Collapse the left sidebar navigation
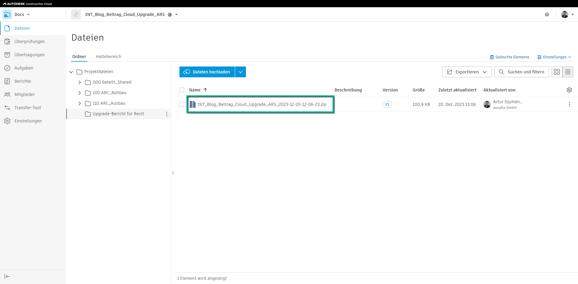 tap(7, 276)
